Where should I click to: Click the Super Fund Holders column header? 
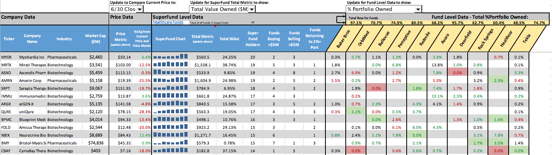[x=253, y=38]
